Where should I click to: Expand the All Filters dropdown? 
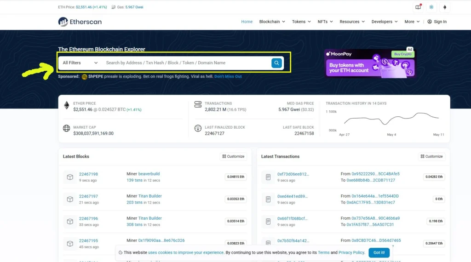[80, 63]
